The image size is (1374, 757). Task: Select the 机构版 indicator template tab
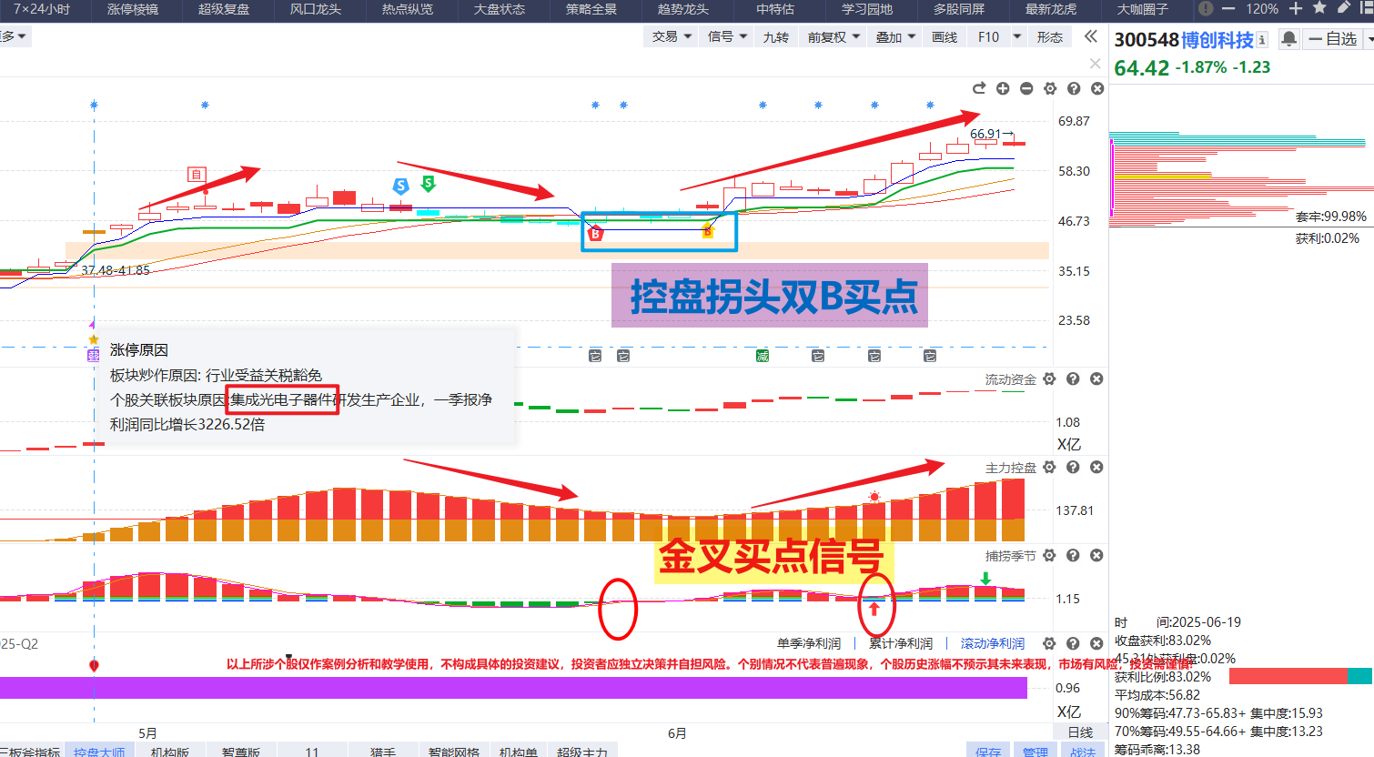[x=170, y=751]
